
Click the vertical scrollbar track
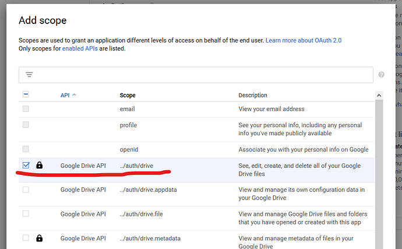379,174
